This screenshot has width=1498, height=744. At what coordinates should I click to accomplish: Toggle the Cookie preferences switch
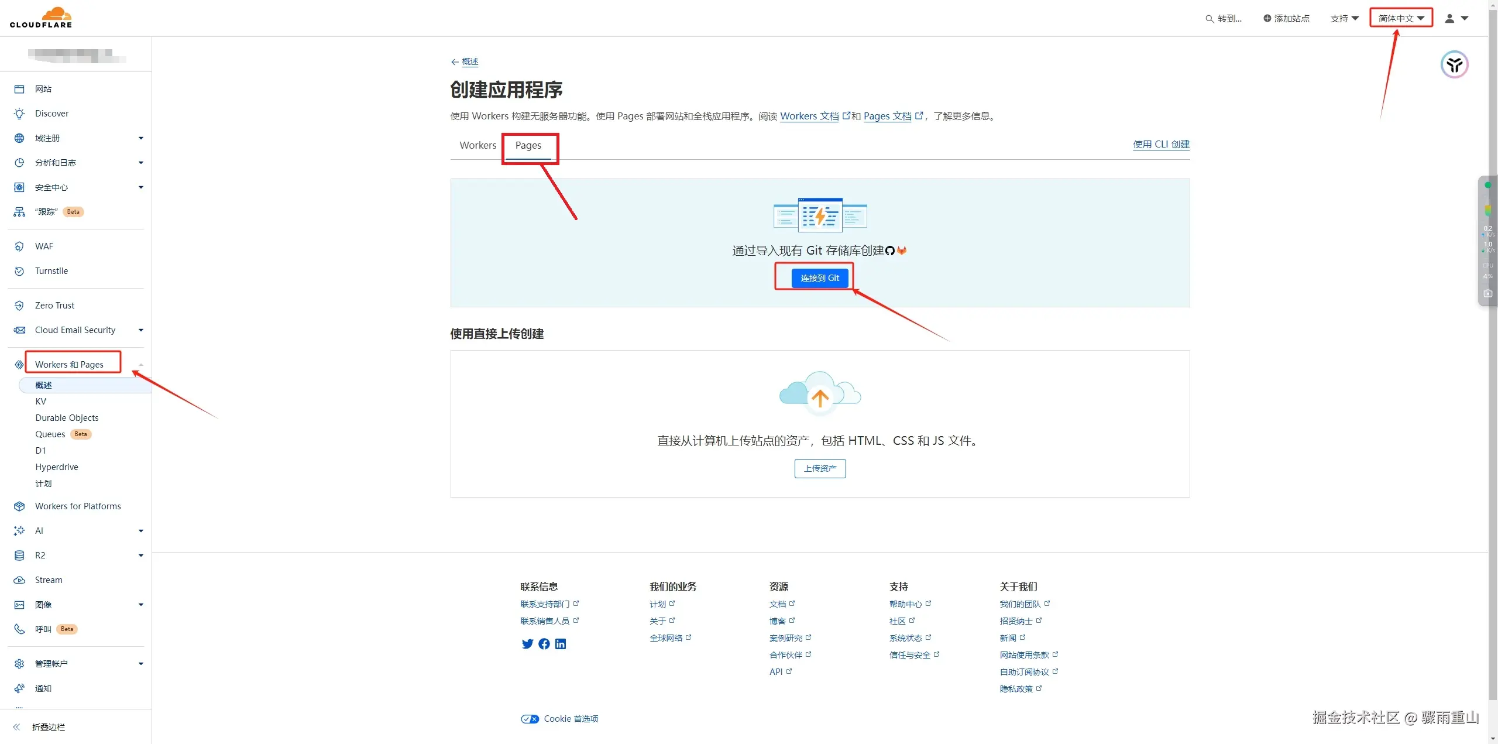click(x=530, y=719)
